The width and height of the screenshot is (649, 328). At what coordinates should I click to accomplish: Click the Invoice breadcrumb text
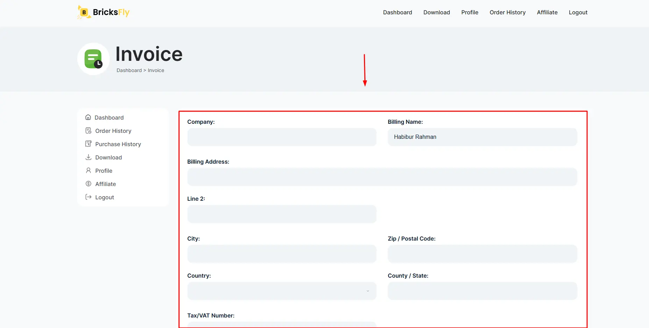click(x=156, y=70)
